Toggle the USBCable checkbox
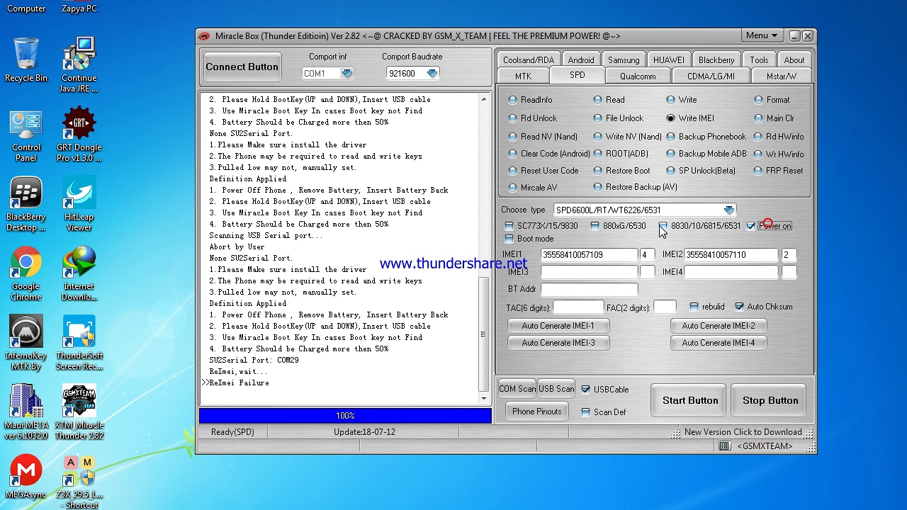This screenshot has height=510, width=907. coord(585,390)
